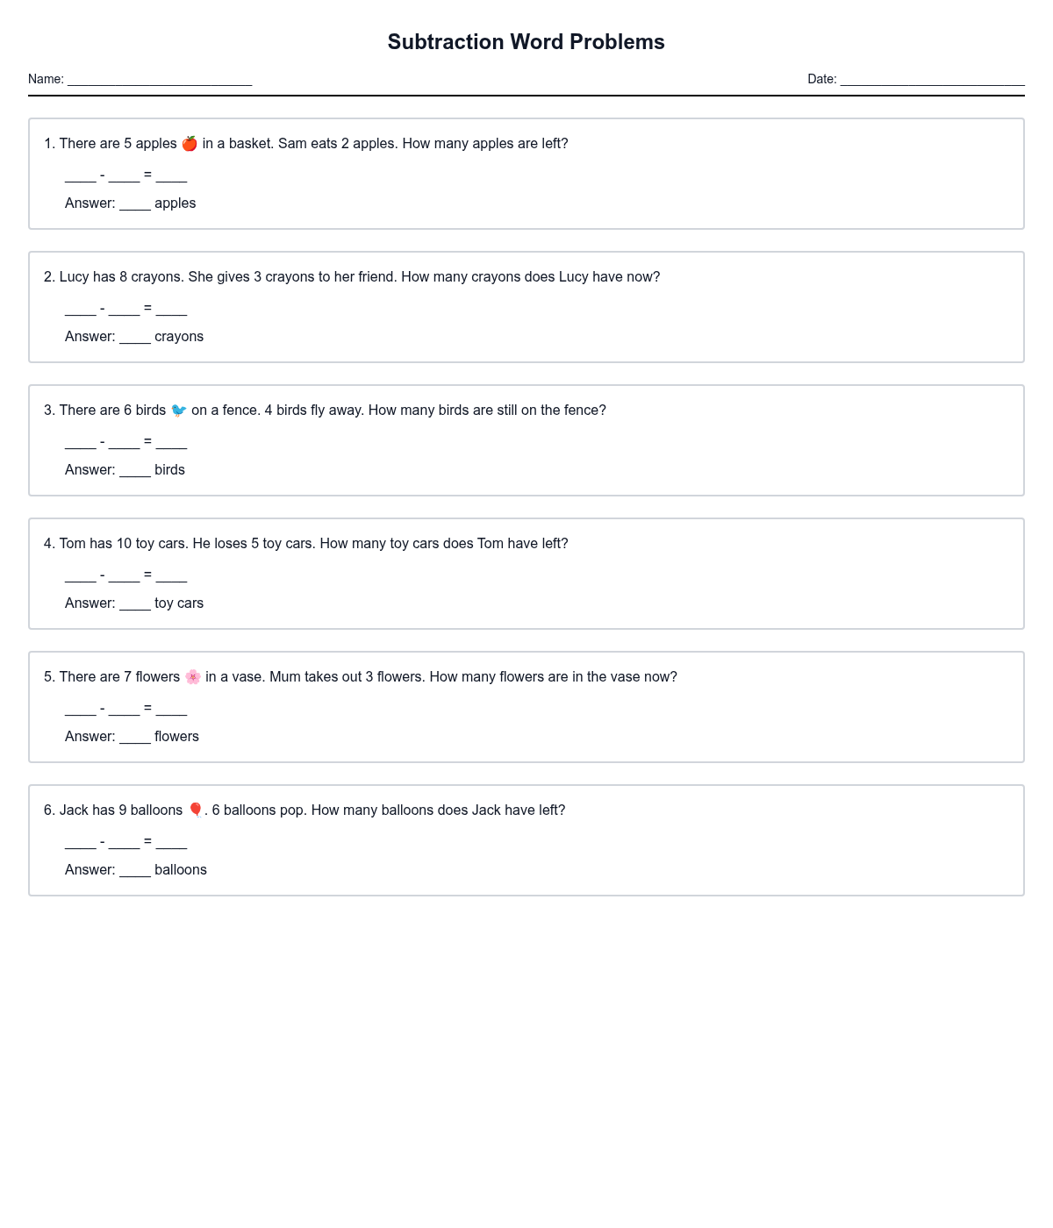
Task: Click the apple emoji in problem 1
Action: [x=190, y=144]
